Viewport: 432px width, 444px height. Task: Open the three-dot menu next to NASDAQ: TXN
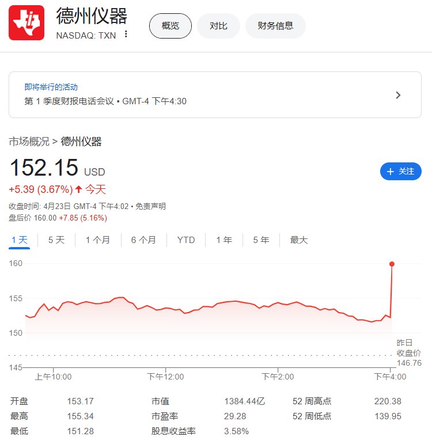[126, 34]
